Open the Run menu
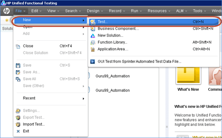The image size is (222, 138). click(136, 11)
